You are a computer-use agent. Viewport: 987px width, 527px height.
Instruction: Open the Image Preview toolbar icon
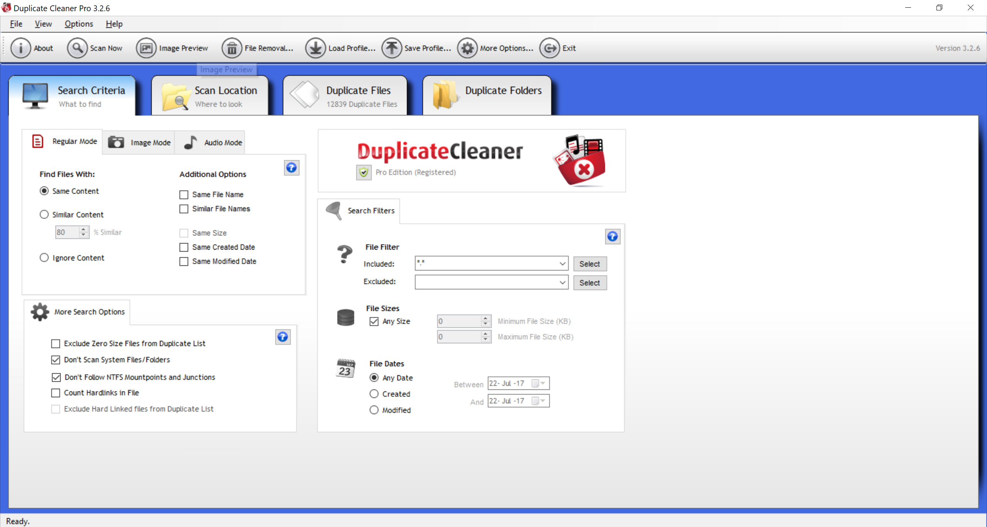tap(146, 48)
